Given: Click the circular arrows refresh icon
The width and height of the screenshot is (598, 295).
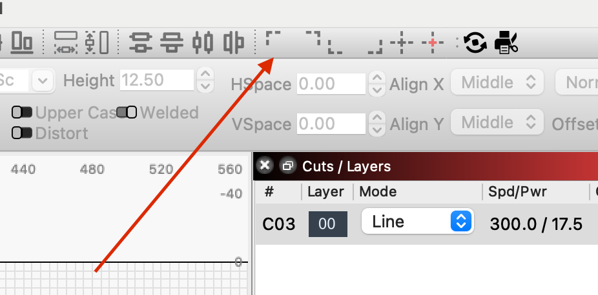Looking at the screenshot, I should tap(475, 43).
